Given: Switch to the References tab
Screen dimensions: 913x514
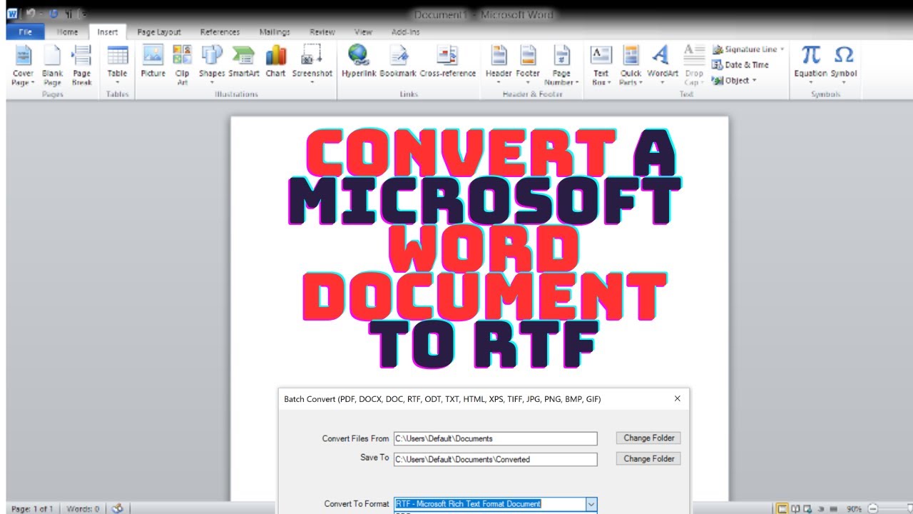Looking at the screenshot, I should (219, 31).
